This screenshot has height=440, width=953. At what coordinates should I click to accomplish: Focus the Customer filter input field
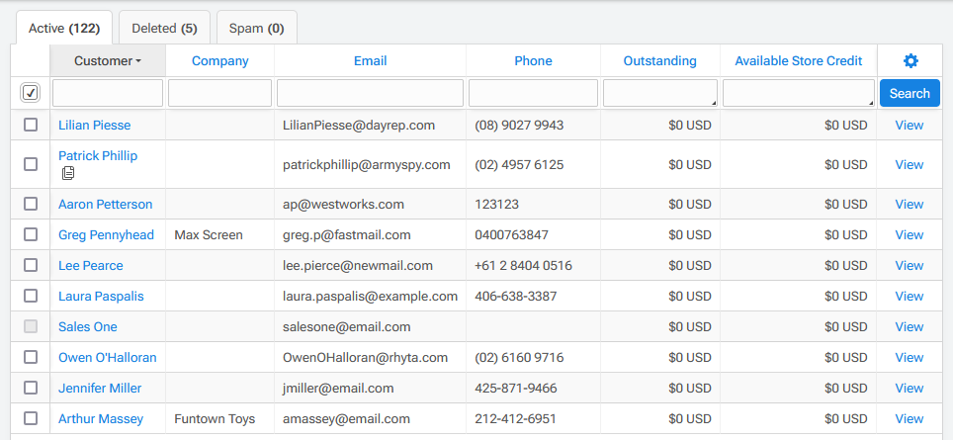(x=108, y=93)
